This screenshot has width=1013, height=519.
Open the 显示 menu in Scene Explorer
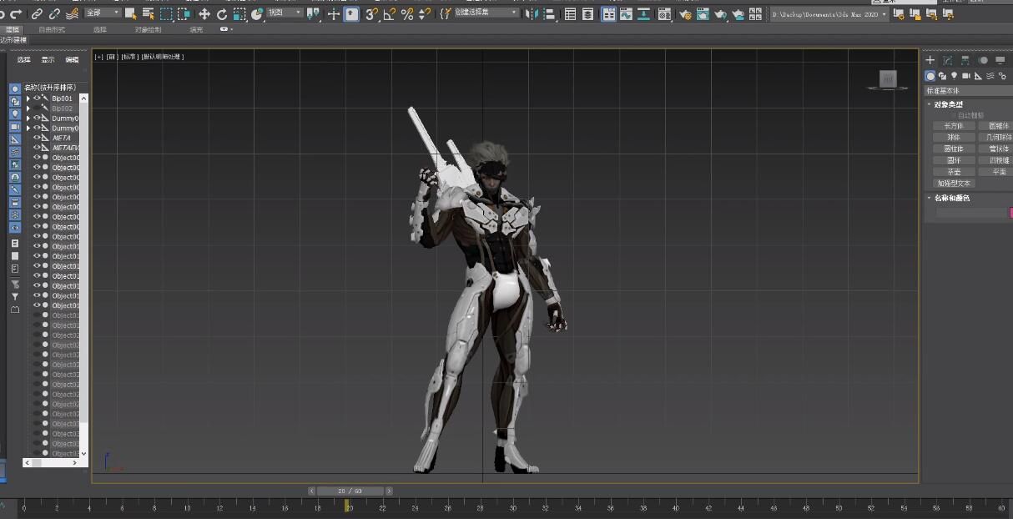[x=48, y=60]
